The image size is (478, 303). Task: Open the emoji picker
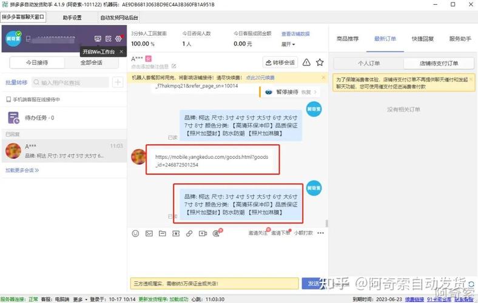point(135,233)
